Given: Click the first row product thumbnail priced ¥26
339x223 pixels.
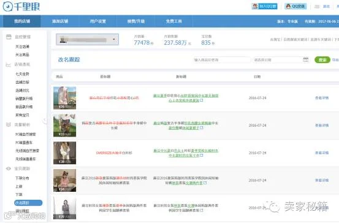Looking at the screenshot, I should coord(64,98).
